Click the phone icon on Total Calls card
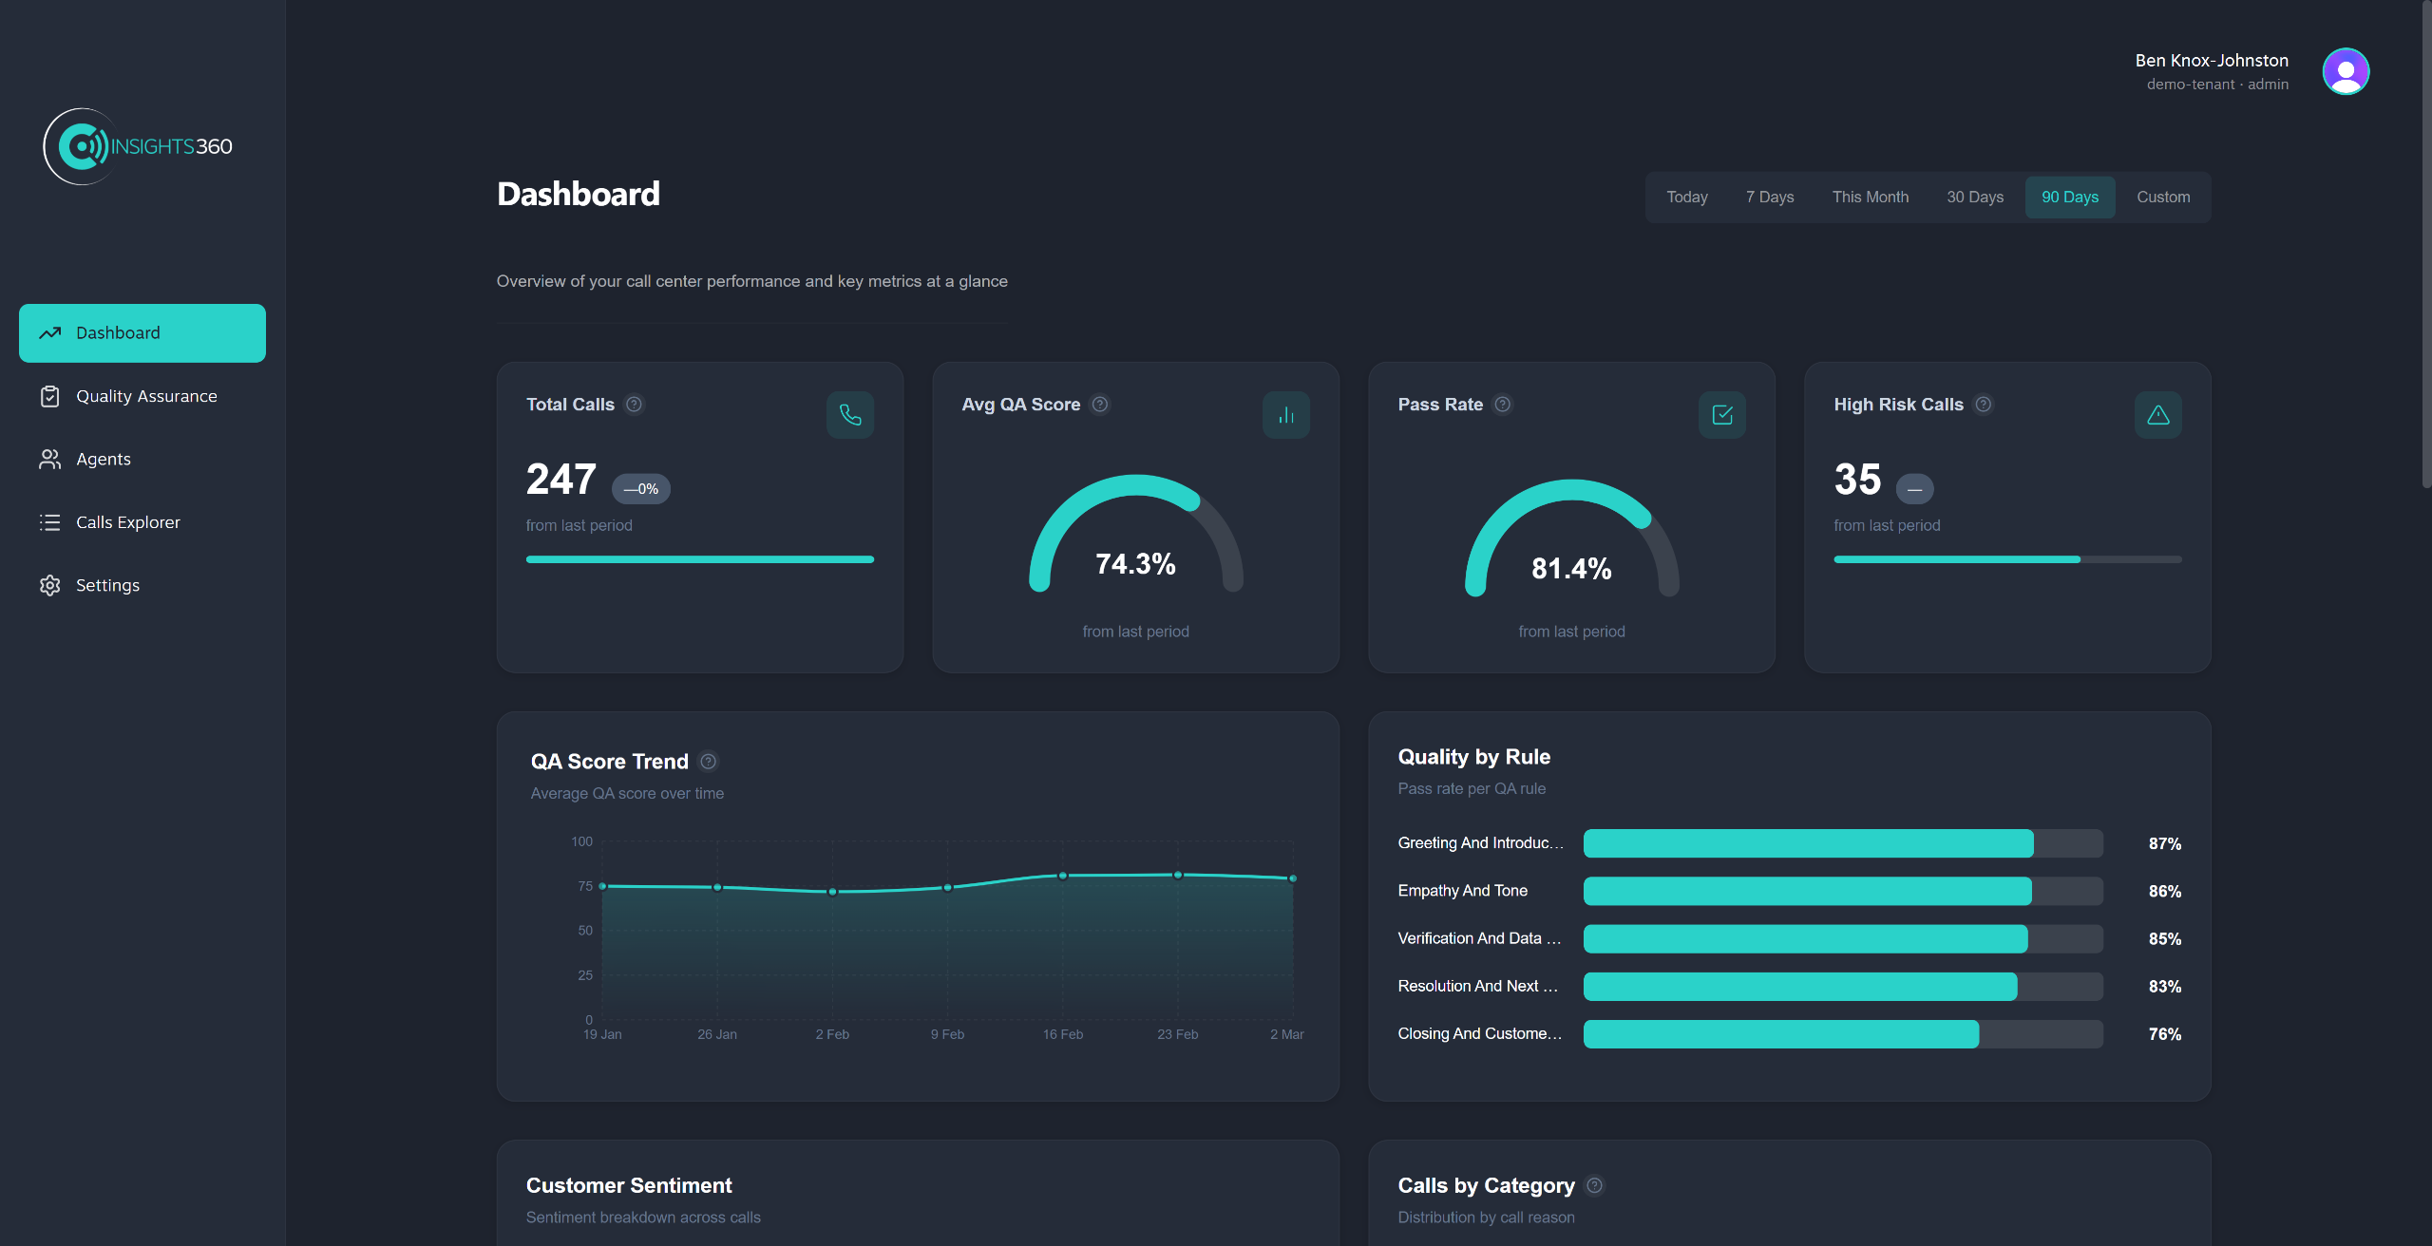Viewport: 2432px width, 1246px height. (x=849, y=415)
